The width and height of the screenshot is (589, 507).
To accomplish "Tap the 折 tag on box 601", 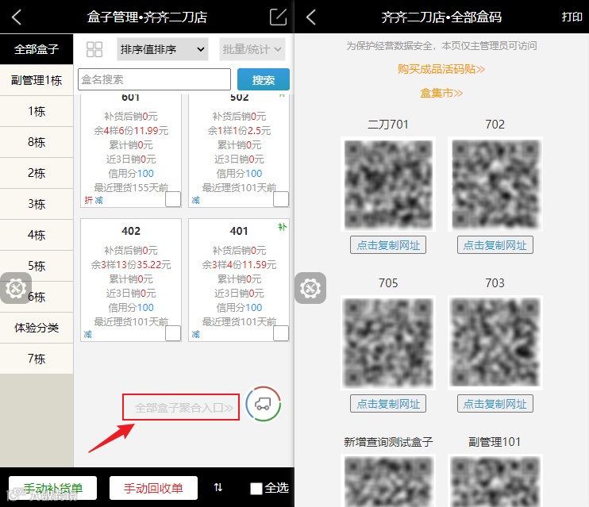I will 88,200.
